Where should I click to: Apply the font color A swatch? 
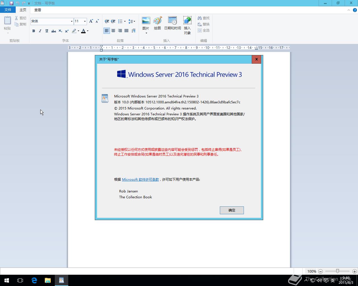83,31
